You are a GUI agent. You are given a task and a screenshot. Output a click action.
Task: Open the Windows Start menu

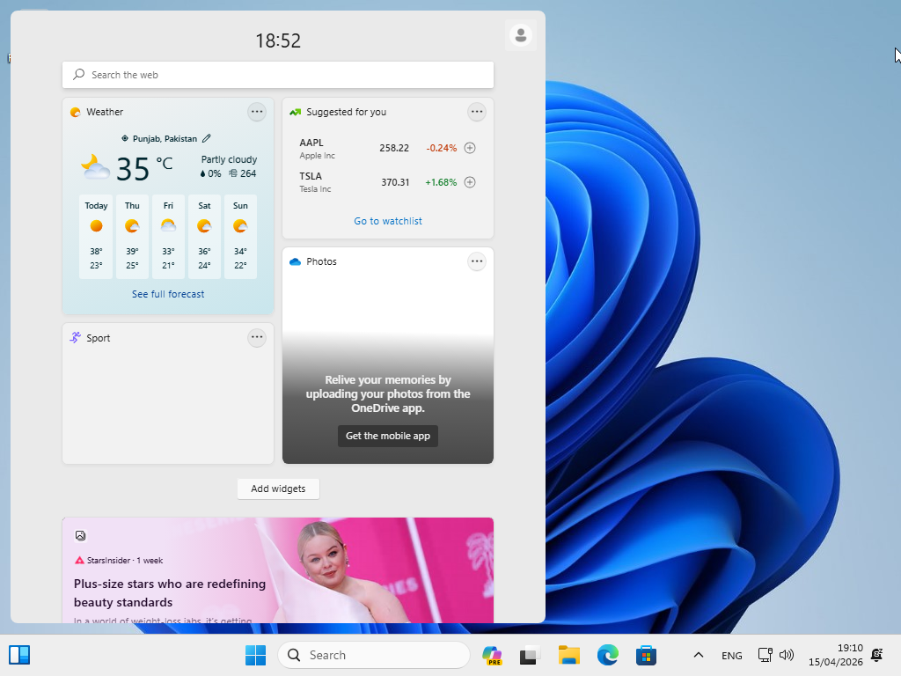pos(256,655)
